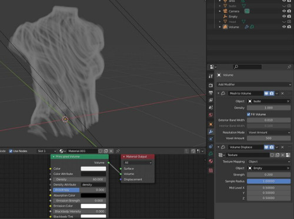
Task: Collapse the Volume Displace modifier panel
Action: (218, 147)
